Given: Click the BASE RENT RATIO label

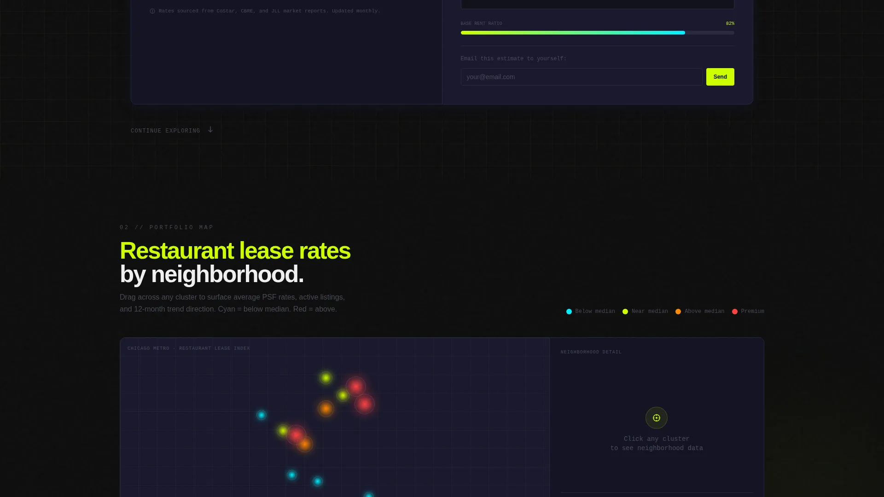Looking at the screenshot, I should (481, 23).
